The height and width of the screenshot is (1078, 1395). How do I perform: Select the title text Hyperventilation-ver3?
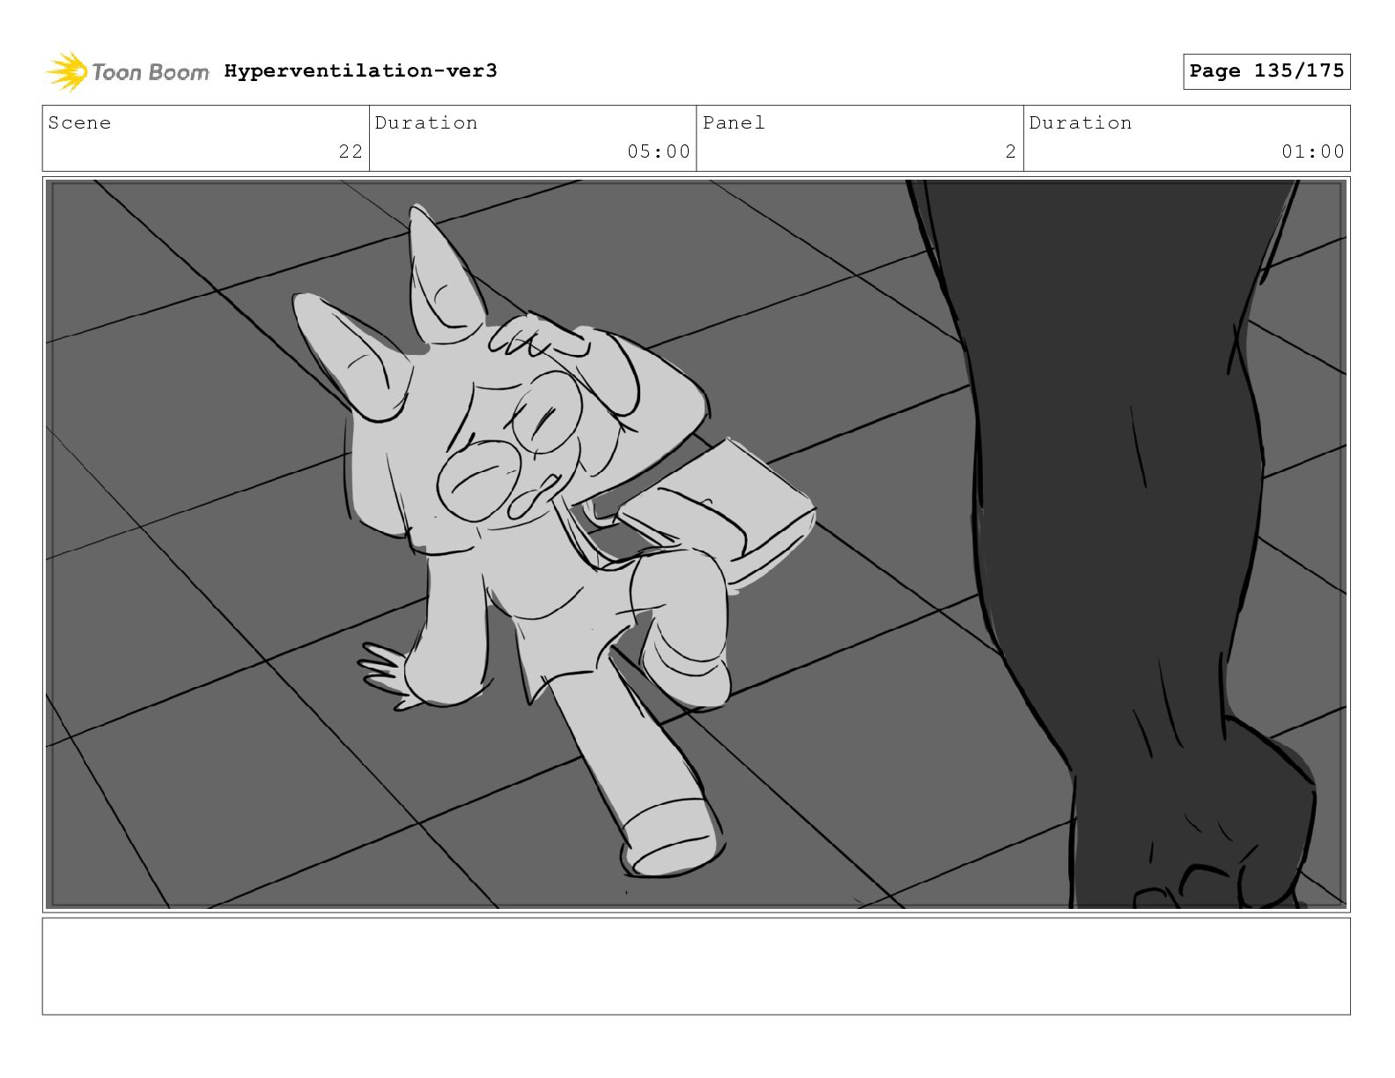tap(360, 70)
